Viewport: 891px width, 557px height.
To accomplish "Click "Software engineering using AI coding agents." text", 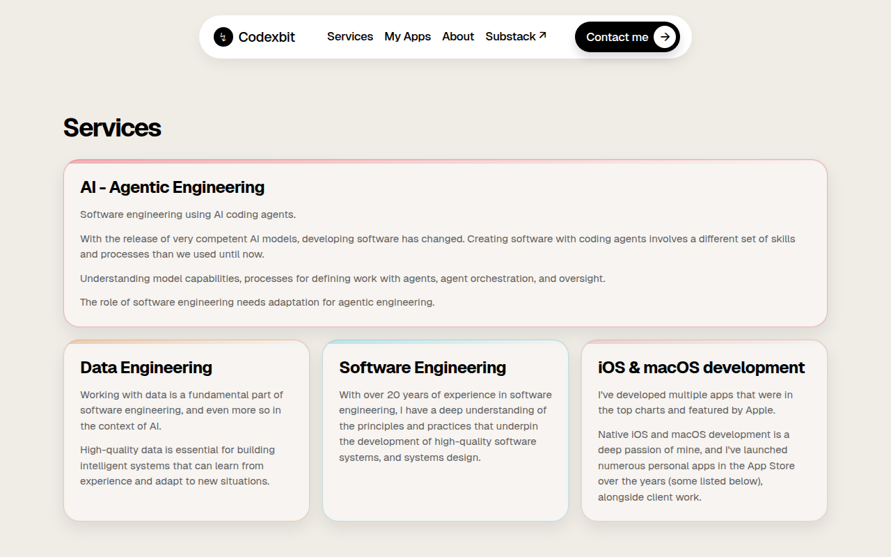I will 188,214.
